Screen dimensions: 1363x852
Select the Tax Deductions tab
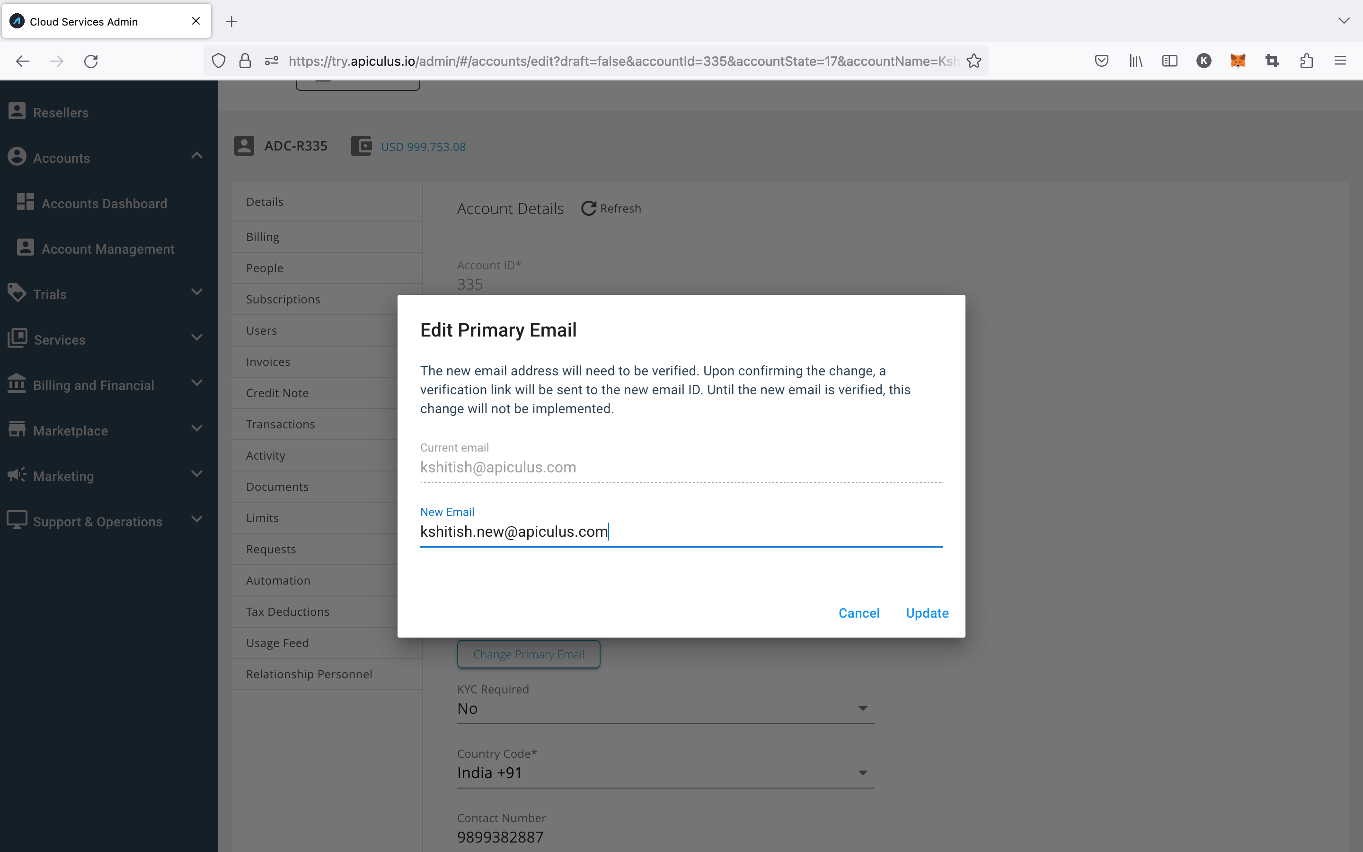[x=287, y=612]
